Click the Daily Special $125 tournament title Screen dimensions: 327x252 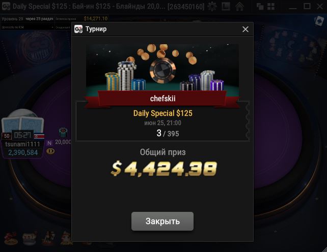[x=162, y=113]
